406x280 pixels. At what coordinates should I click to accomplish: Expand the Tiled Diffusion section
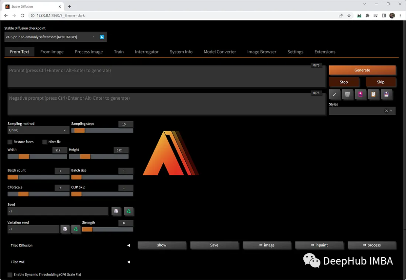pyautogui.click(x=70, y=245)
